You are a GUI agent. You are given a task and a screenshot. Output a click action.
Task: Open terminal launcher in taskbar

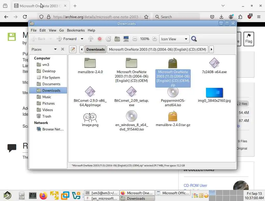coord(33,195)
